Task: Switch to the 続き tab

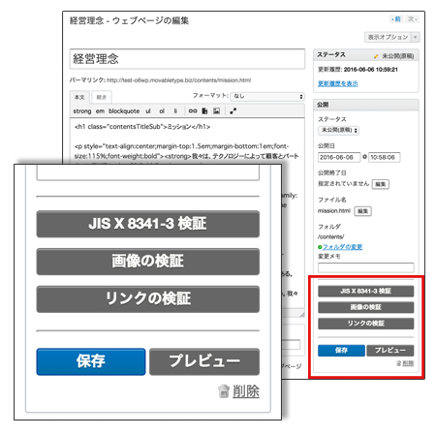Action: tap(102, 97)
